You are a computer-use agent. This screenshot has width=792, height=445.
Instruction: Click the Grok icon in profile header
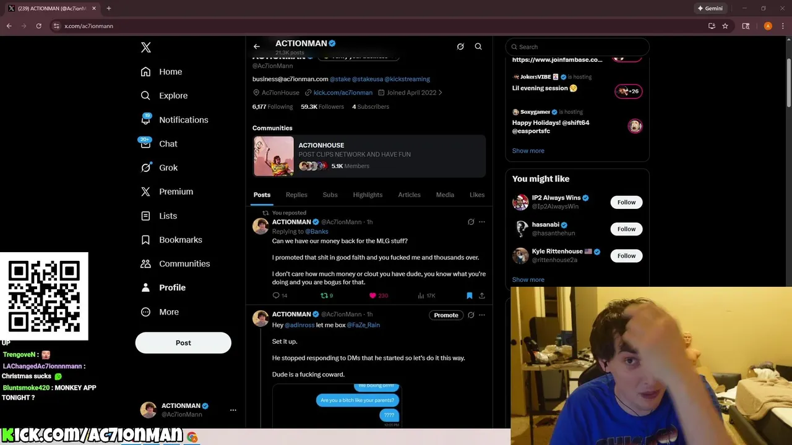tap(460, 46)
